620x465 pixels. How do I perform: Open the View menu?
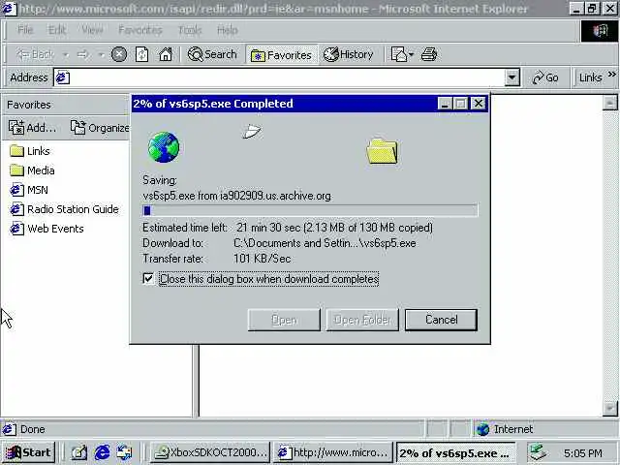[92, 30]
